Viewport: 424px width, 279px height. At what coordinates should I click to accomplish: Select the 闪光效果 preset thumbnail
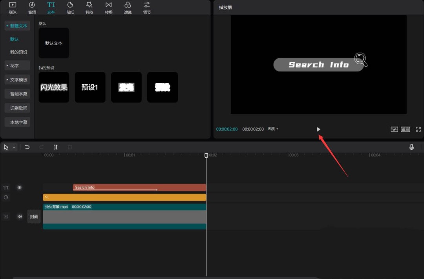click(x=54, y=87)
